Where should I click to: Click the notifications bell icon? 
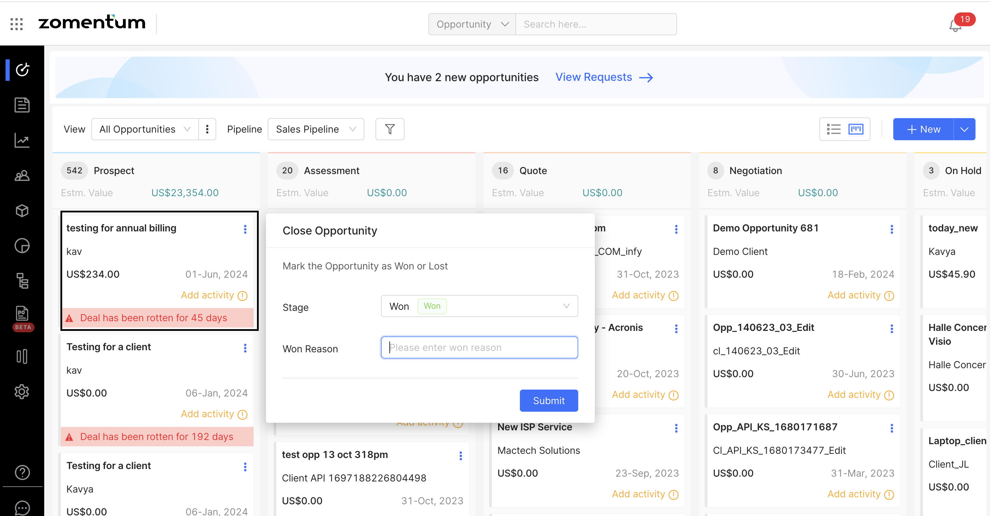[955, 25]
